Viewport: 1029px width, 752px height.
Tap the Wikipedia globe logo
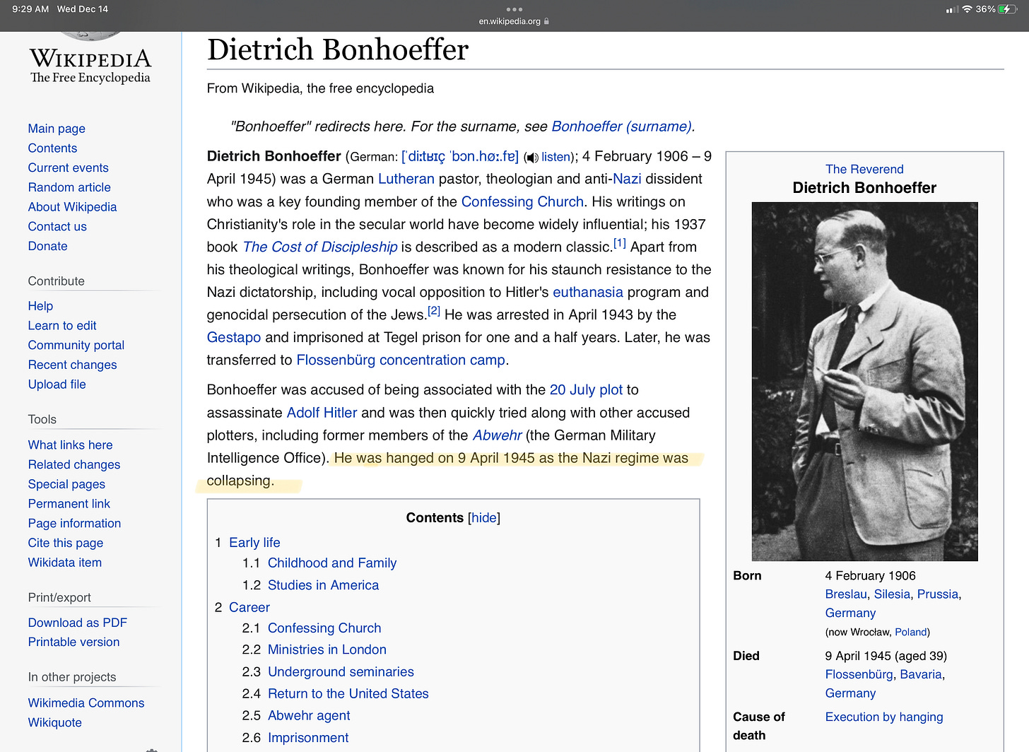coord(90,35)
